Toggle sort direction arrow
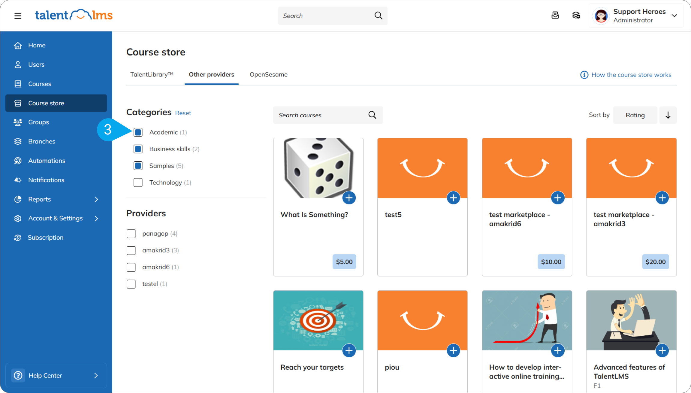Viewport: 691px width, 393px height. coord(668,115)
